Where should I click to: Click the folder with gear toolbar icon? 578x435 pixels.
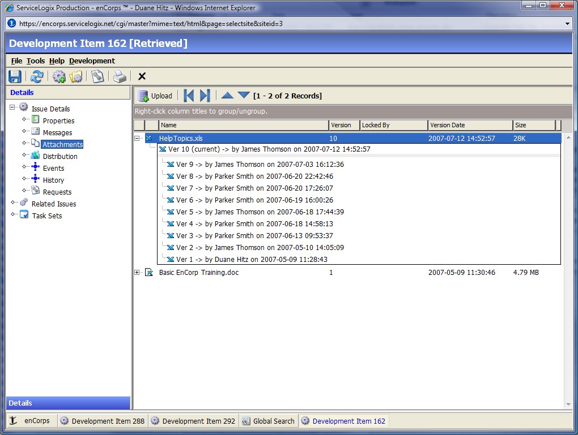(x=76, y=76)
